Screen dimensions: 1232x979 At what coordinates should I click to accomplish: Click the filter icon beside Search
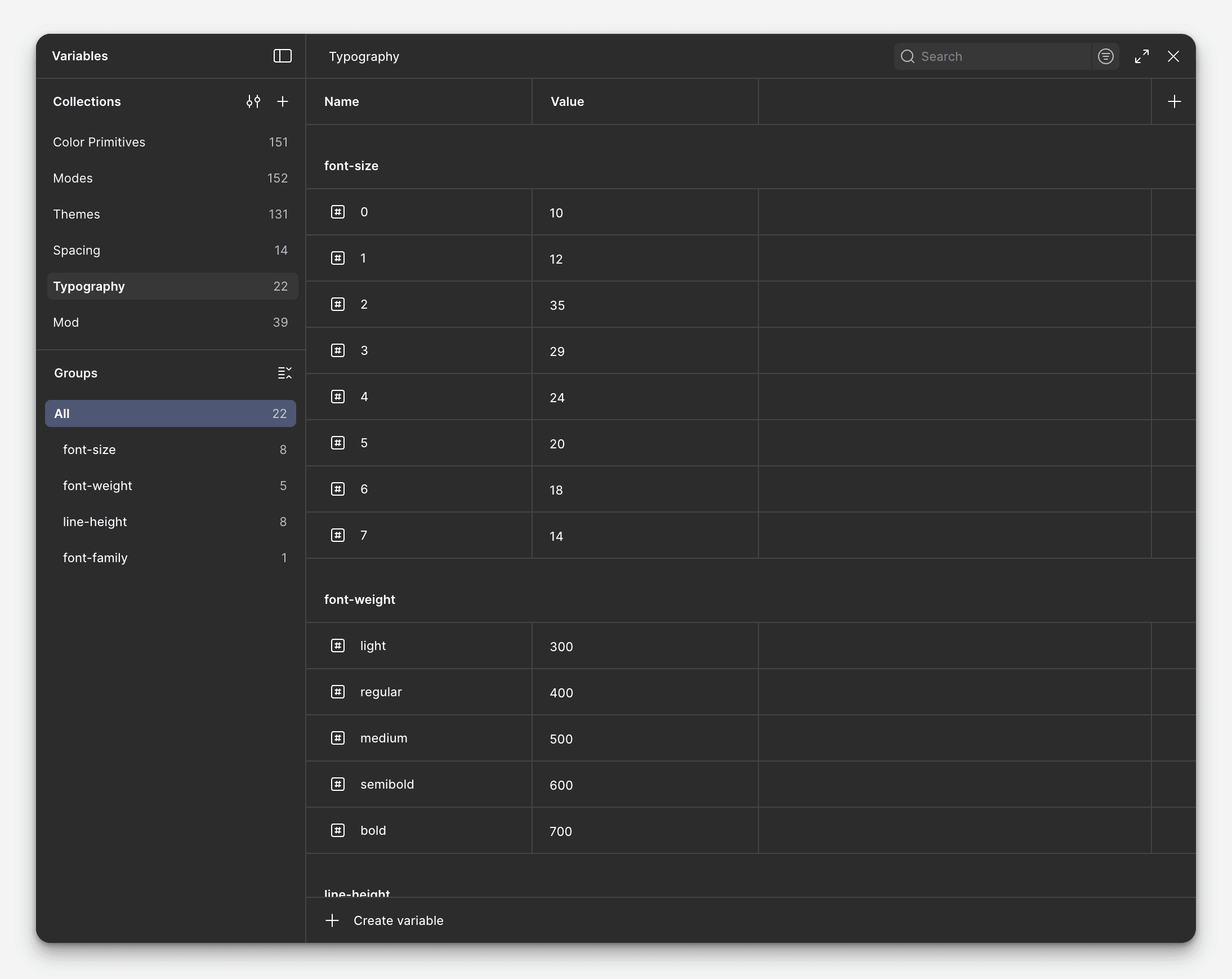click(1105, 56)
